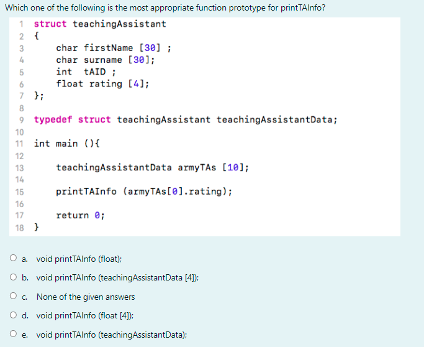The image size is (424, 347).
Task: Click code line 'int main (){'
Action: coord(67,143)
